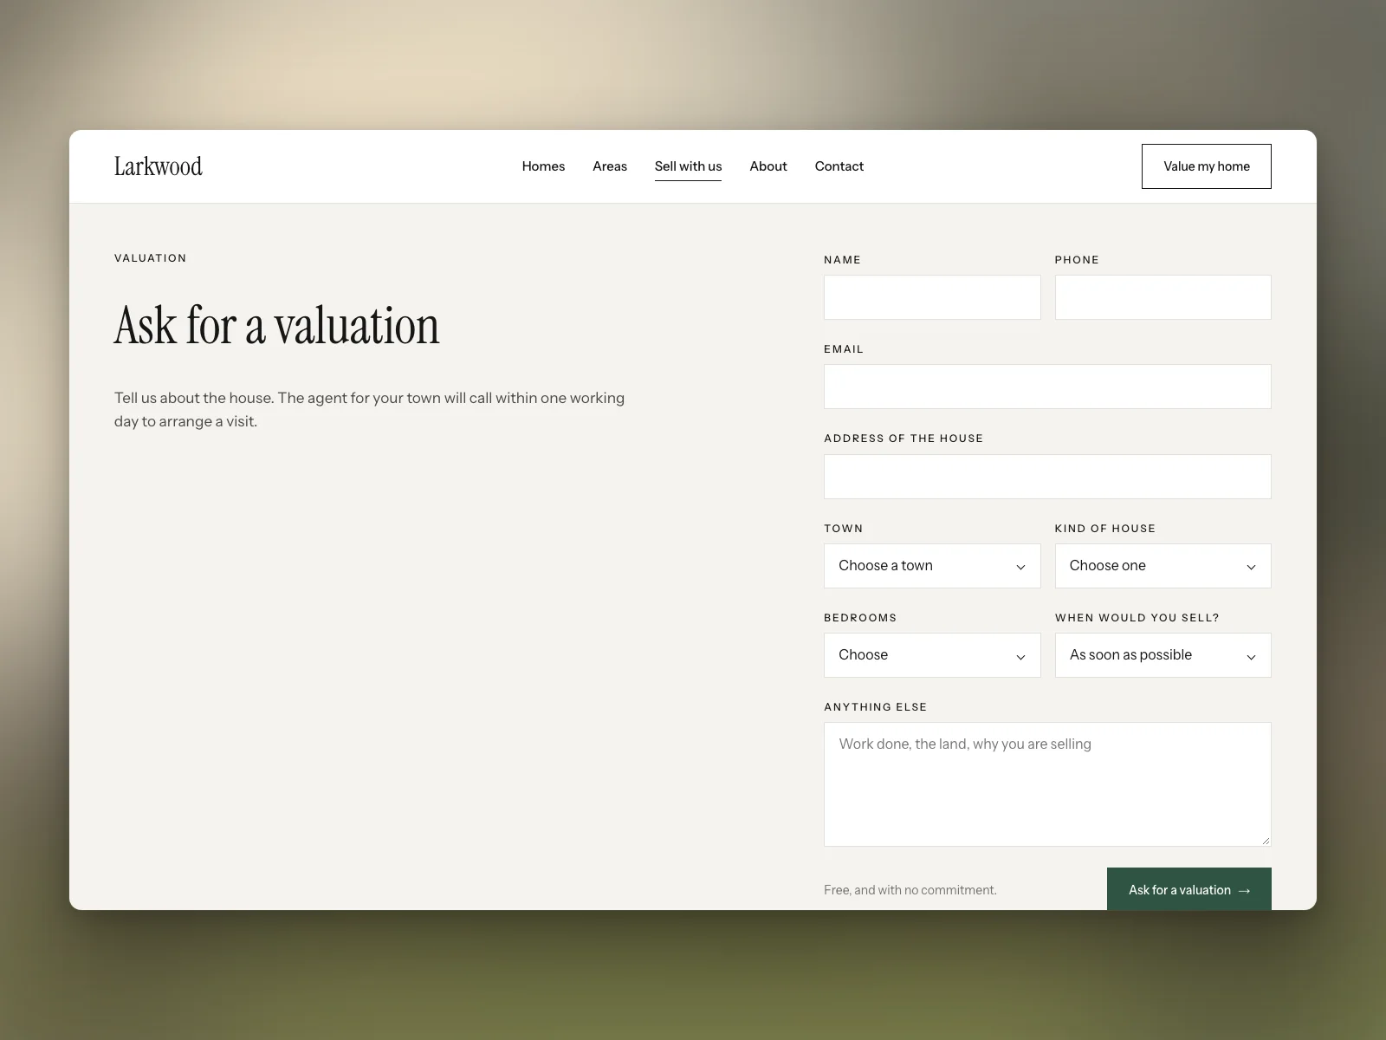Grab the textarea resize handle

[x=1266, y=841]
